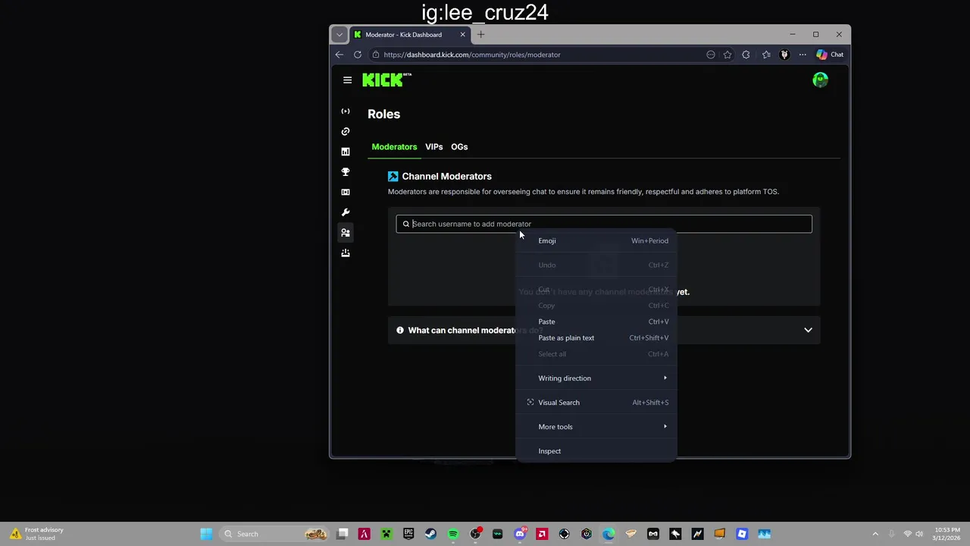Open browser extensions puzzle icon
970x546 pixels.
(746, 55)
